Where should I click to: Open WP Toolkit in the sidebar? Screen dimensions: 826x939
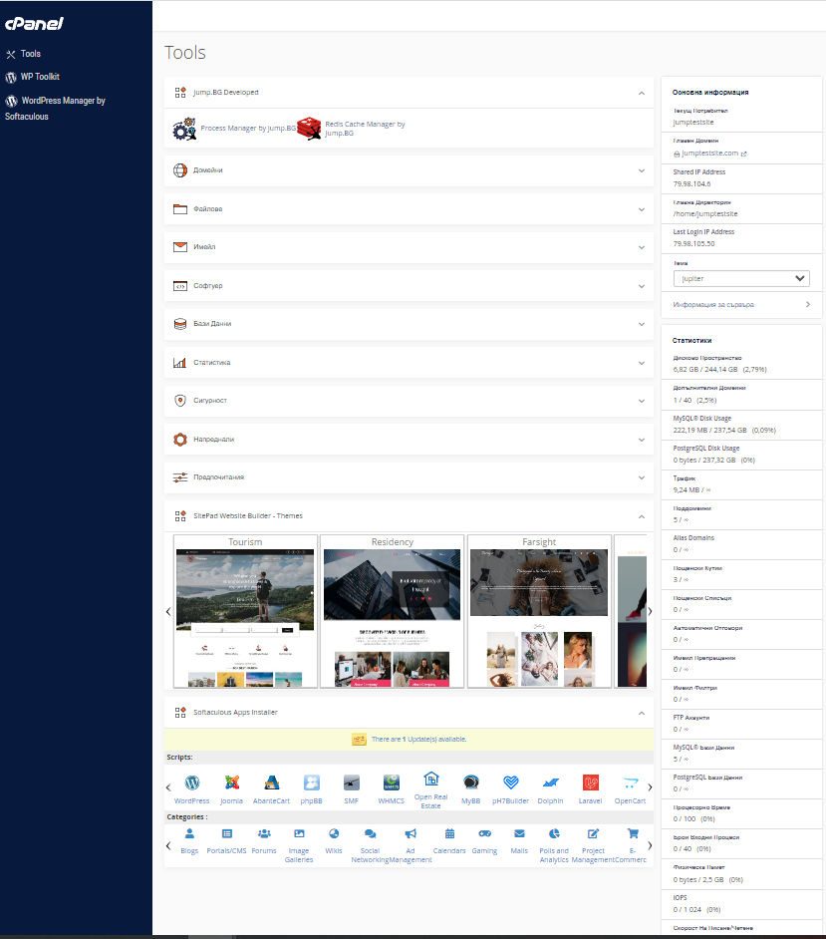[x=40, y=77]
